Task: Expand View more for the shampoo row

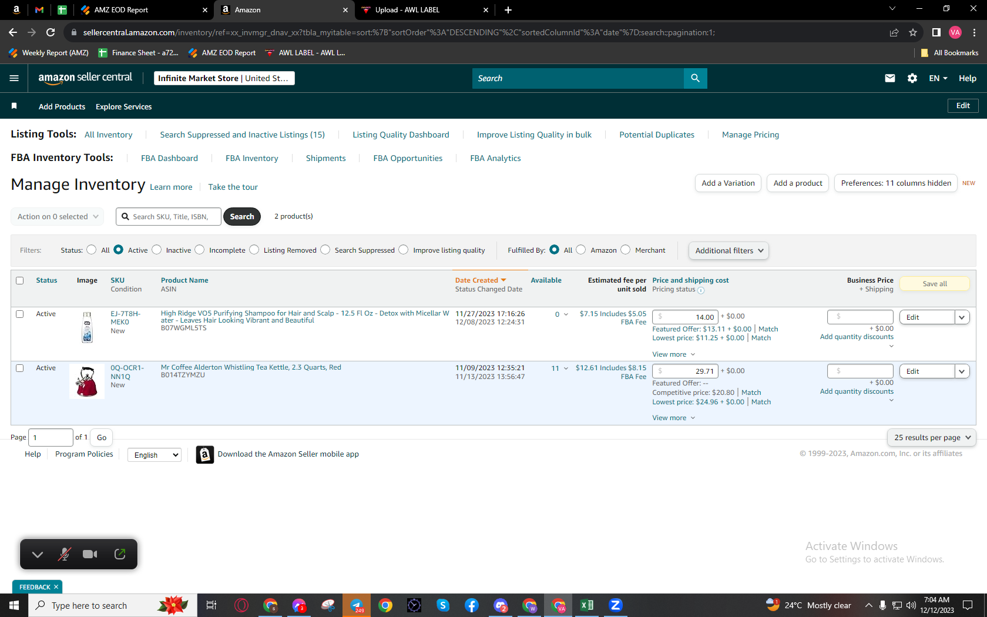Action: click(x=673, y=354)
